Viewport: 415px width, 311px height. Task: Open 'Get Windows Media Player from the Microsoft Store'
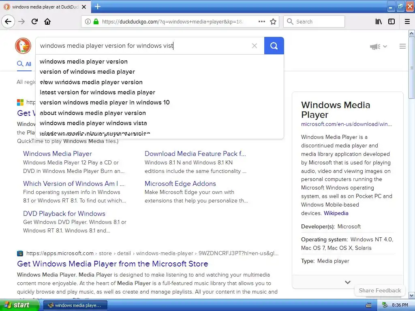point(113,264)
